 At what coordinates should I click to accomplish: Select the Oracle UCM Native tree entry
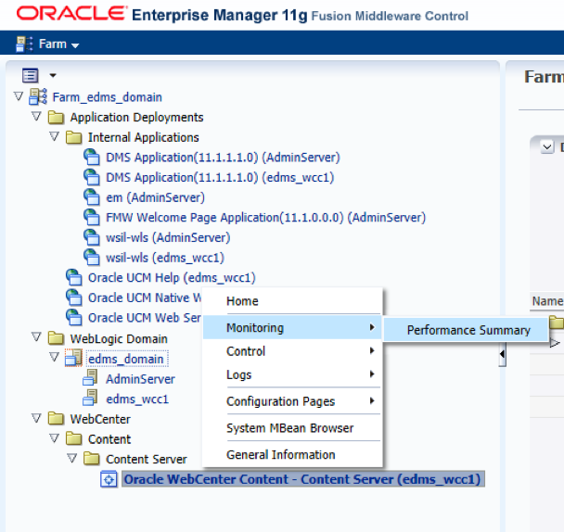pyautogui.click(x=145, y=298)
